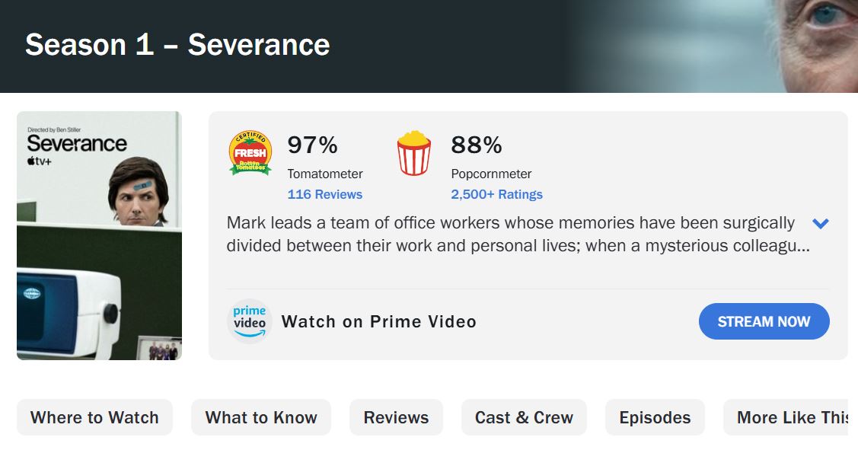Open the 116 Reviews link
The width and height of the screenshot is (858, 450).
pyautogui.click(x=324, y=194)
